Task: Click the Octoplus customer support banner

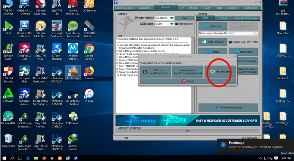Action: coord(188,121)
